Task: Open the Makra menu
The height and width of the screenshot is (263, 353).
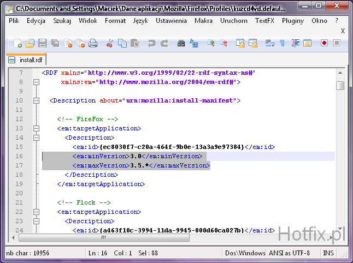Action: point(203,21)
